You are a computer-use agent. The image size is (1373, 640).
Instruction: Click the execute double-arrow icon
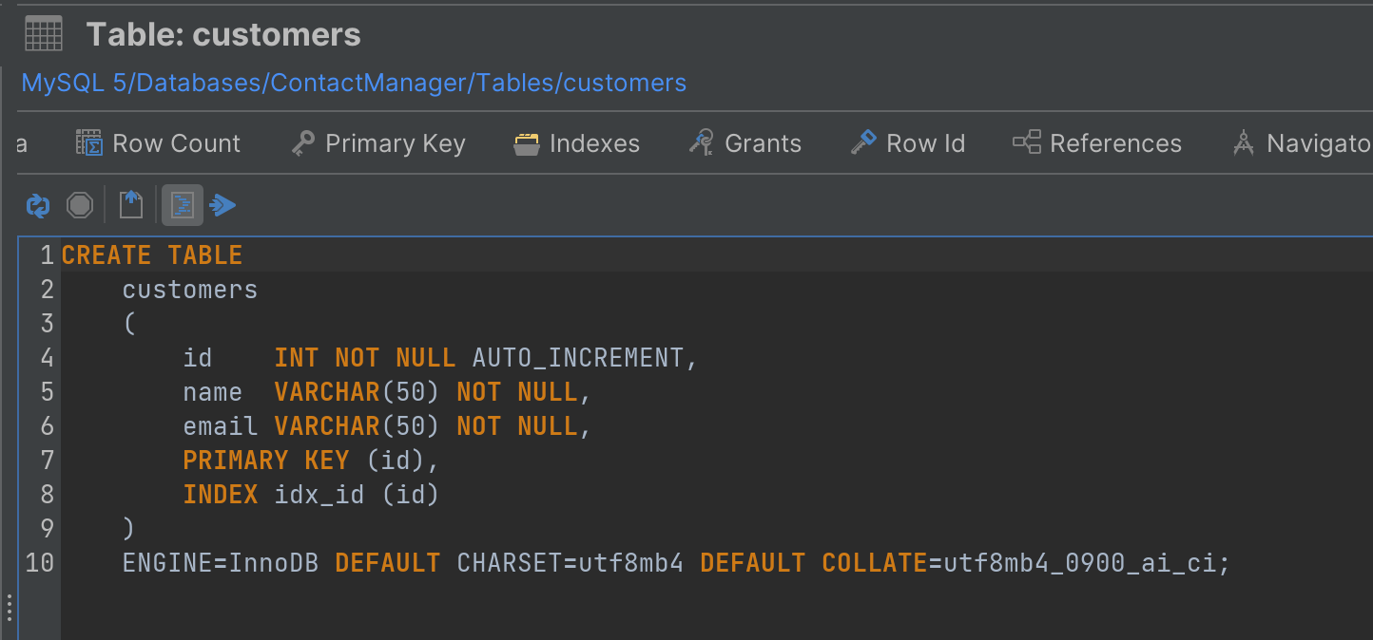click(x=223, y=204)
